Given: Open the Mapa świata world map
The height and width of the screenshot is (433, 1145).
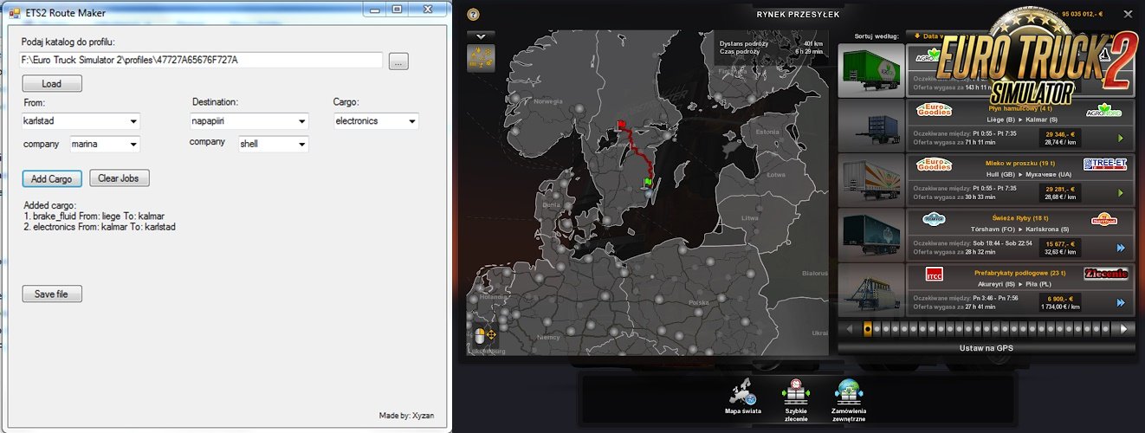Looking at the screenshot, I should (741, 396).
